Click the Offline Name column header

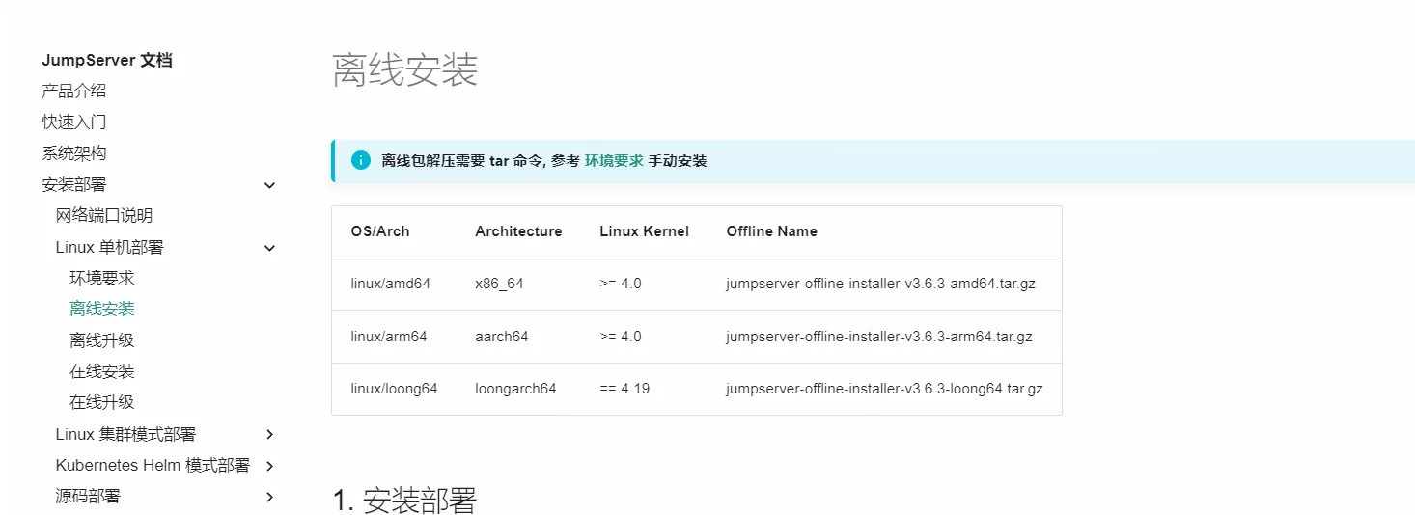click(x=772, y=231)
